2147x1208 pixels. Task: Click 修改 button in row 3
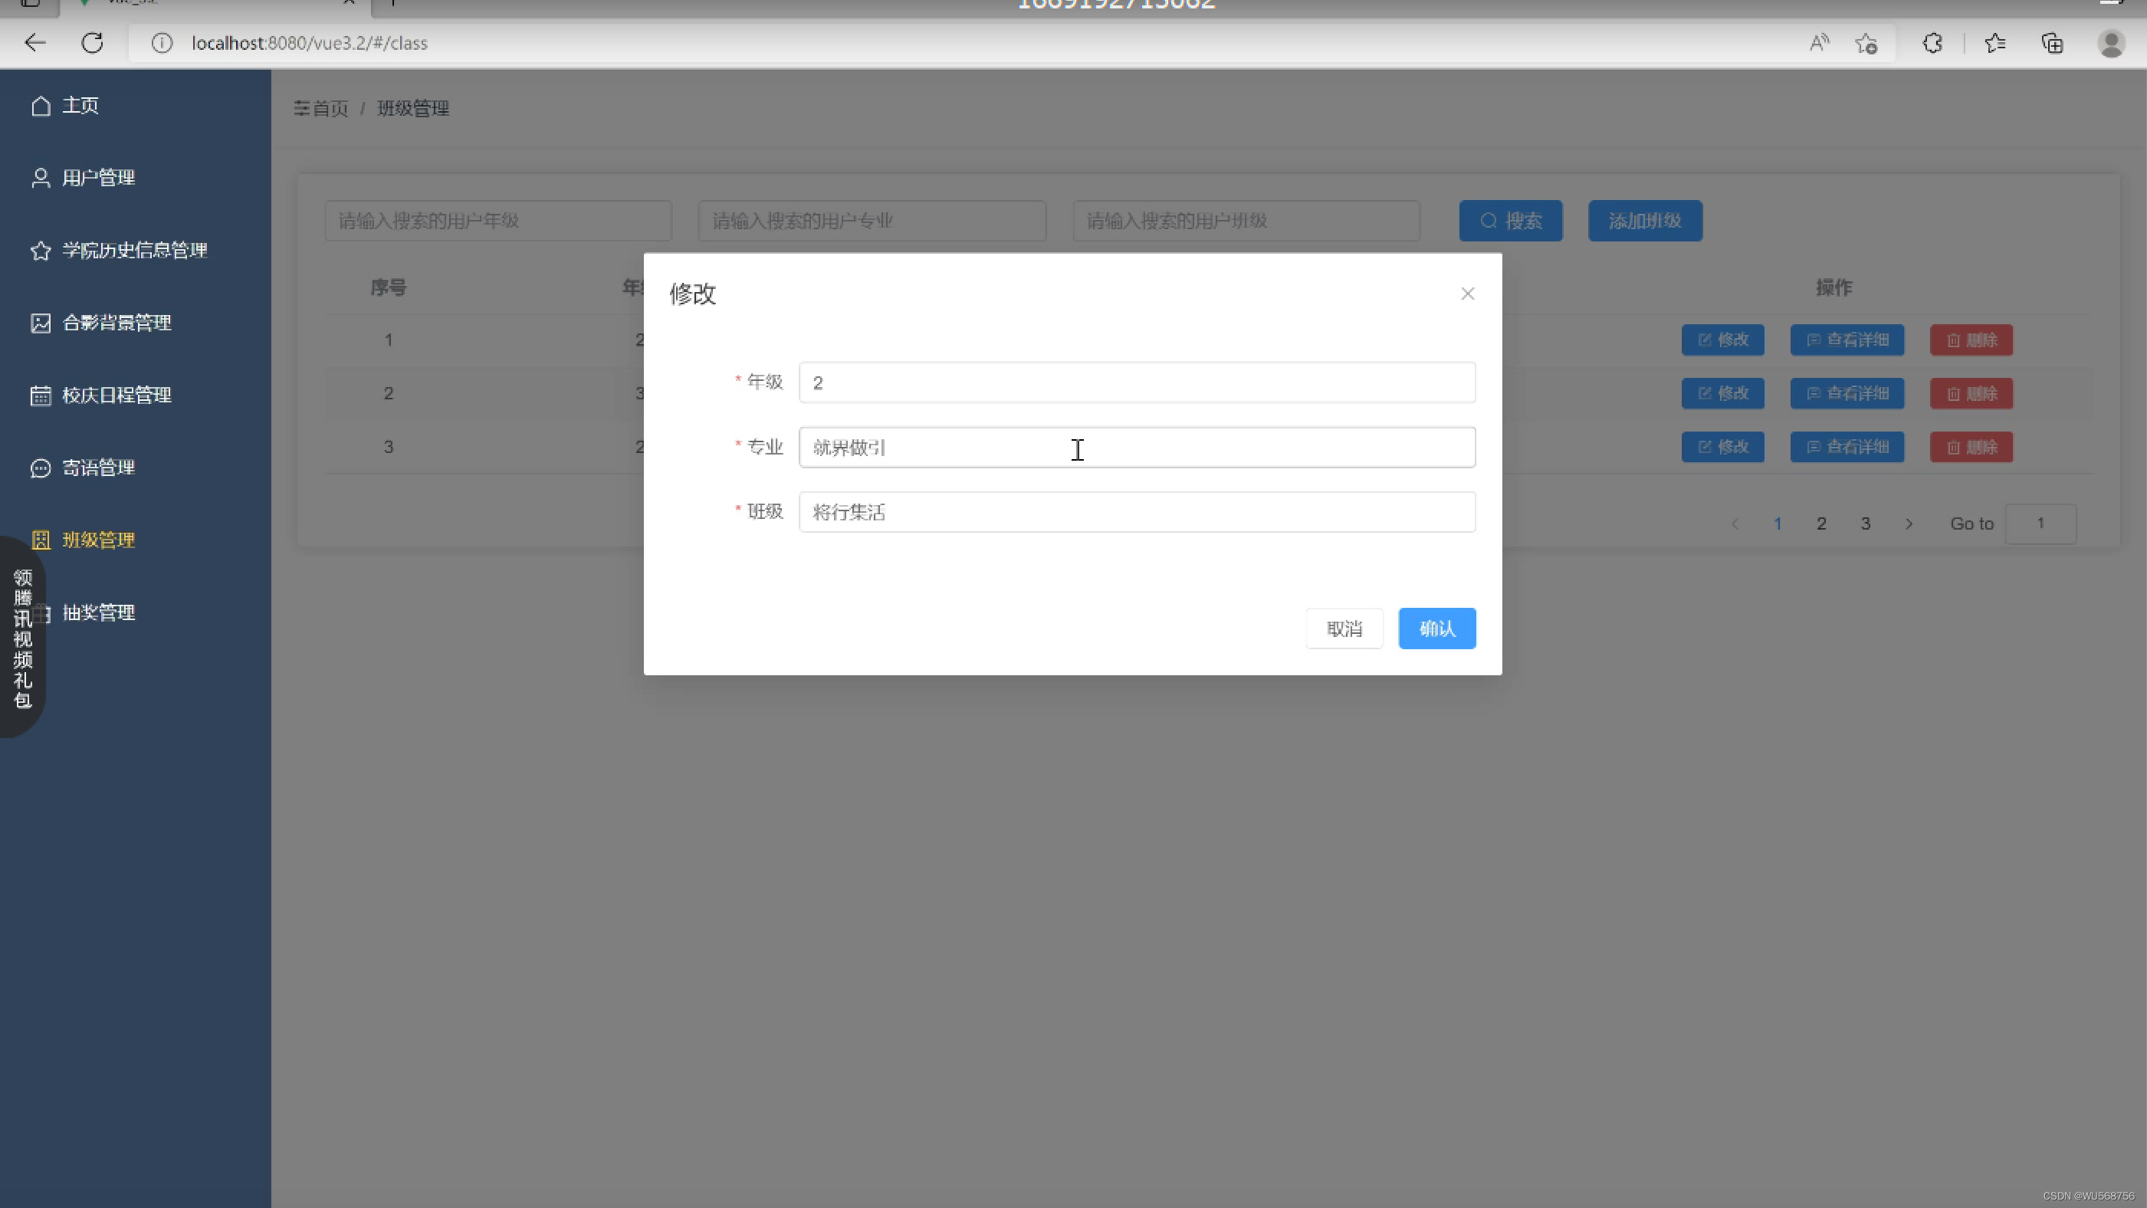pos(1723,447)
